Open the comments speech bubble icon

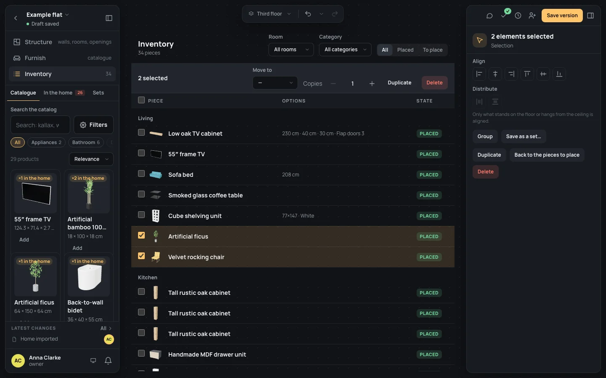click(489, 16)
